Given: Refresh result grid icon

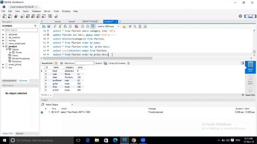Looking at the screenshot, I should pyautogui.click(x=61, y=63).
